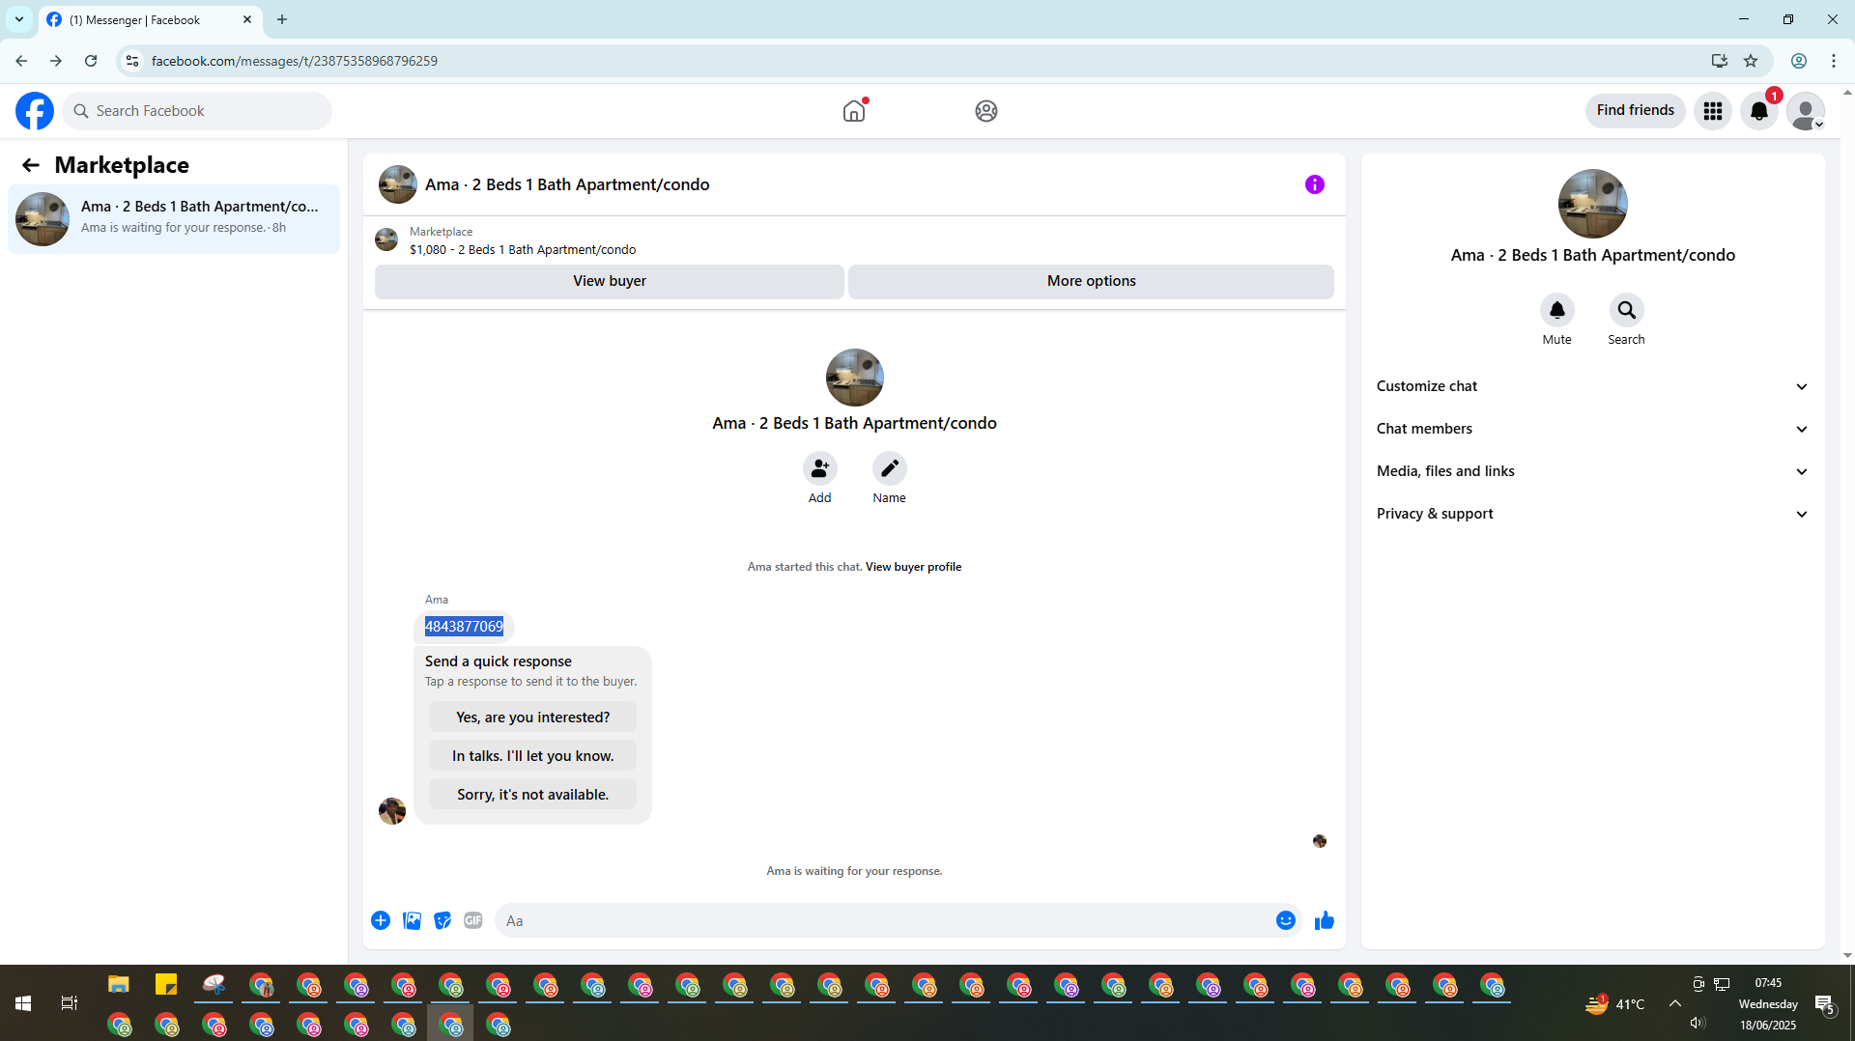Image resolution: width=1855 pixels, height=1041 pixels.
Task: Click the Add people icon
Action: pyautogui.click(x=819, y=468)
